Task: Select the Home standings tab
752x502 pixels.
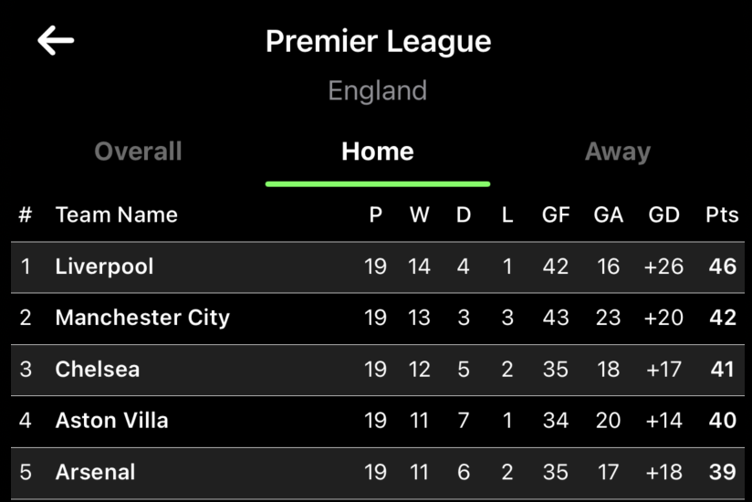Action: [378, 152]
